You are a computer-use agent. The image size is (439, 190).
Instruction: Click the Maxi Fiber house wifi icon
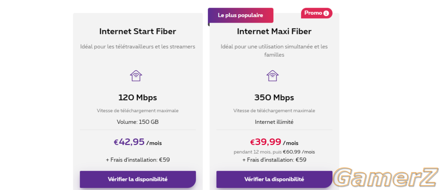(x=272, y=76)
